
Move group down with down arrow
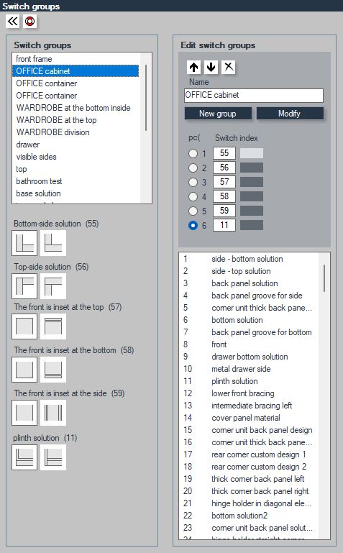click(x=211, y=67)
